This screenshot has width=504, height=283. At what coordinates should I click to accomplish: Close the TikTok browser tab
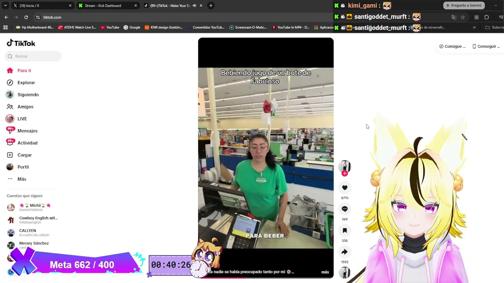click(x=201, y=6)
